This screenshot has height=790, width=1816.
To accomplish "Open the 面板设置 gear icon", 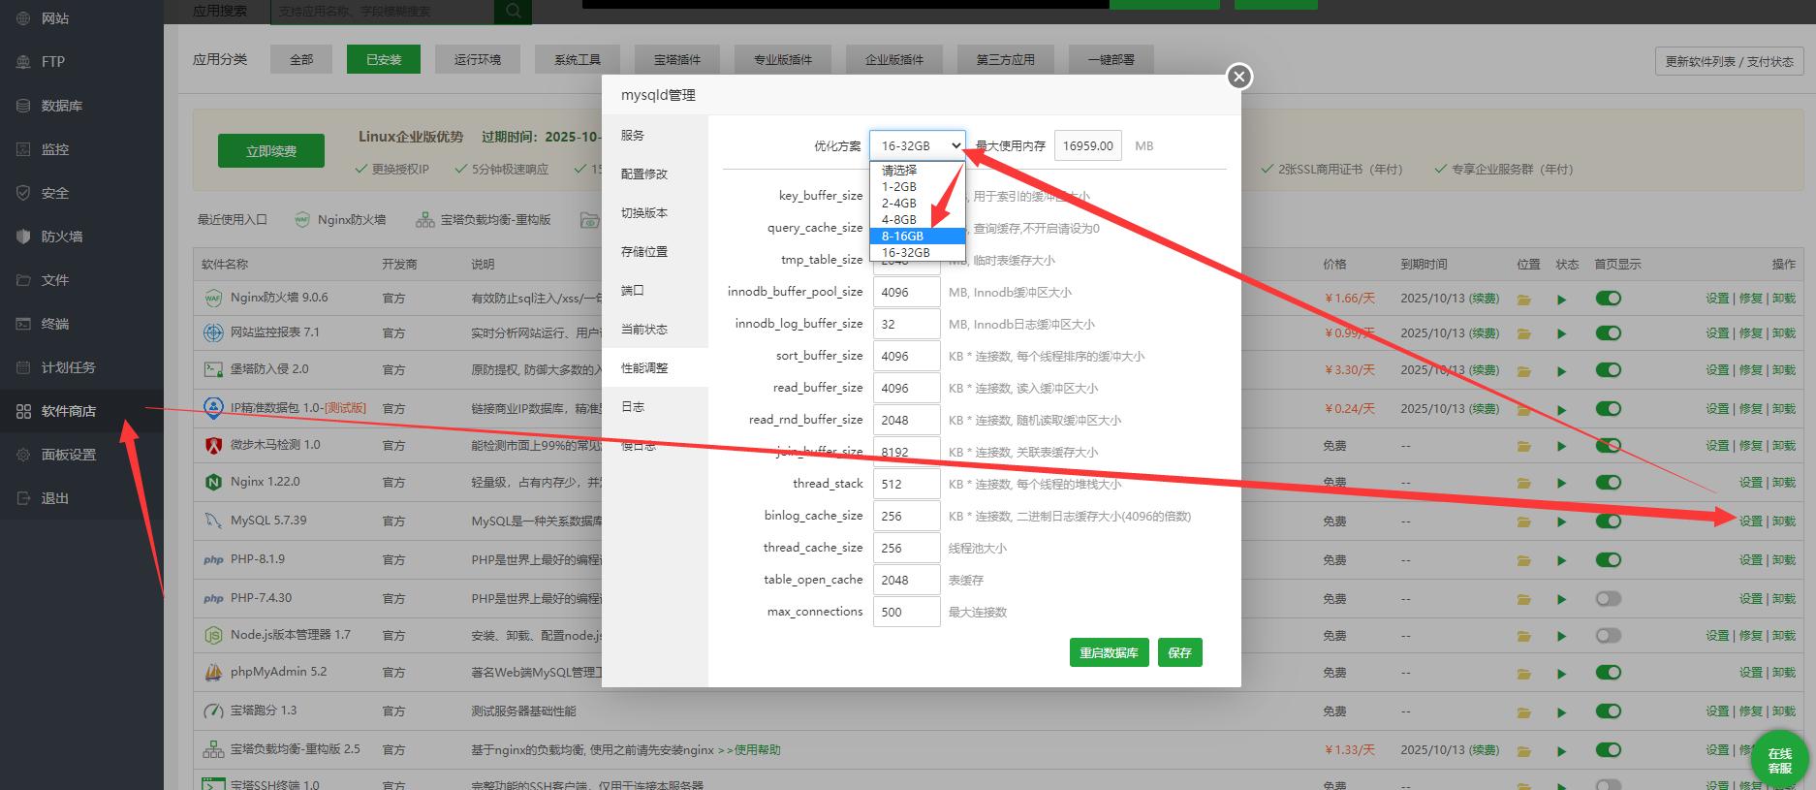I will point(23,455).
